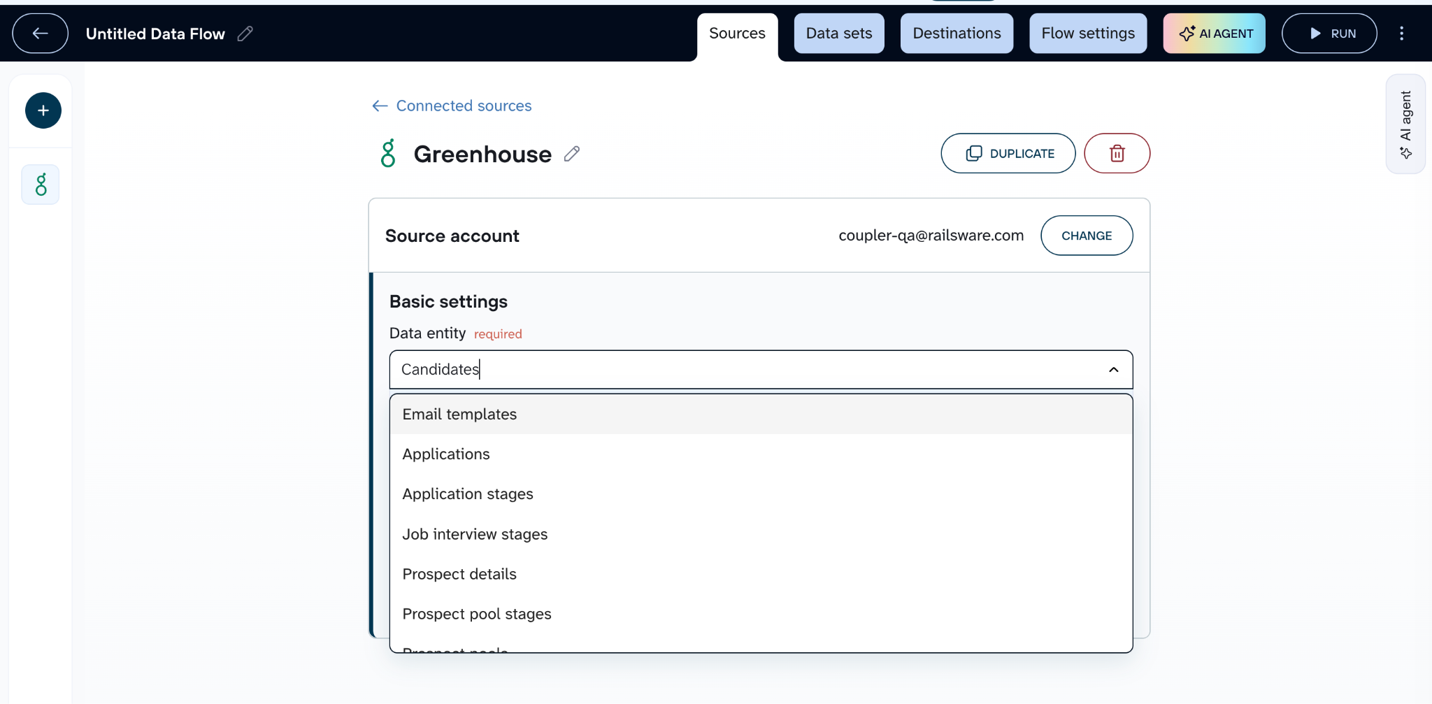Click the Untitled Data Flow title
The image size is (1432, 704).
tap(155, 34)
